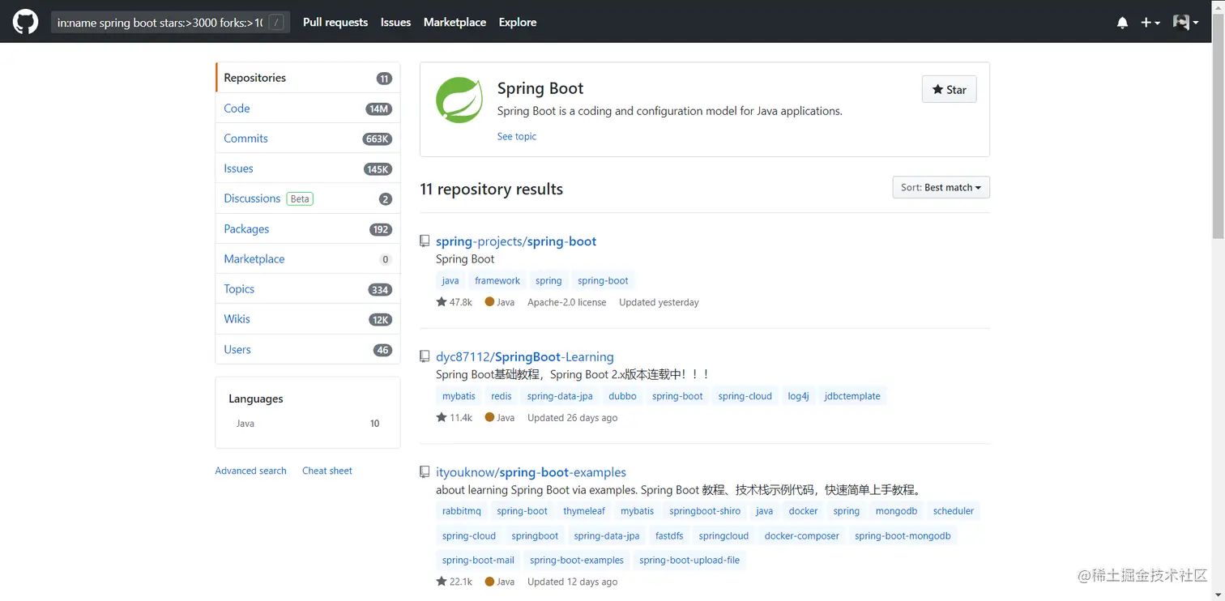1225x601 pixels.
Task: Click the star icon next to 22.1k
Action: (x=442, y=581)
